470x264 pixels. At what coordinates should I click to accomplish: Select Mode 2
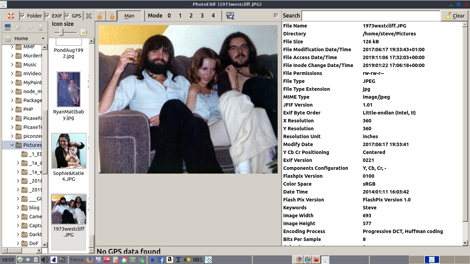(191, 15)
